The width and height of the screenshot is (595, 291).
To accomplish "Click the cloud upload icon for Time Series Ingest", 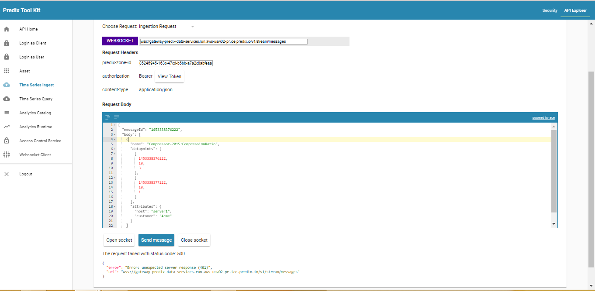I will click(7, 85).
